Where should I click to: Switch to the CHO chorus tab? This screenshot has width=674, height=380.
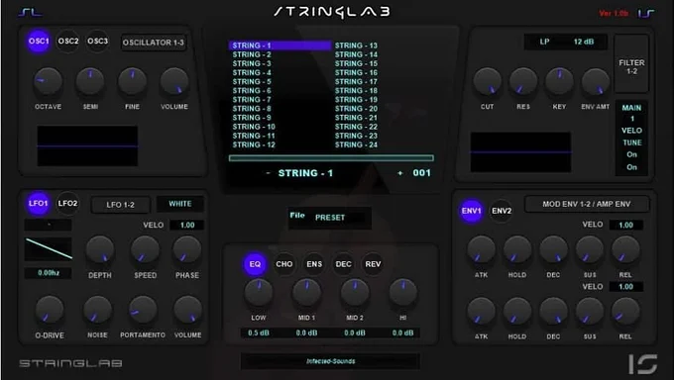[284, 264]
